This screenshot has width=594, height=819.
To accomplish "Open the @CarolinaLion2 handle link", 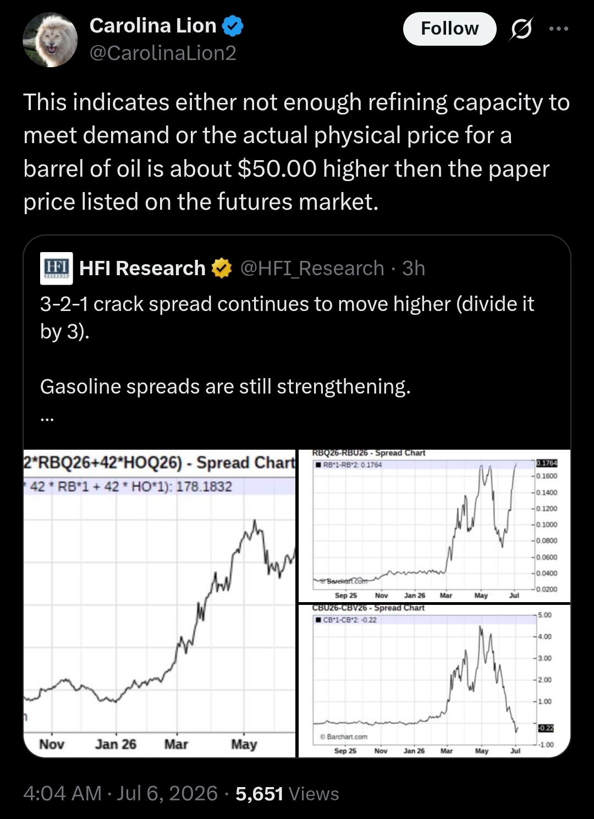I will (x=163, y=53).
